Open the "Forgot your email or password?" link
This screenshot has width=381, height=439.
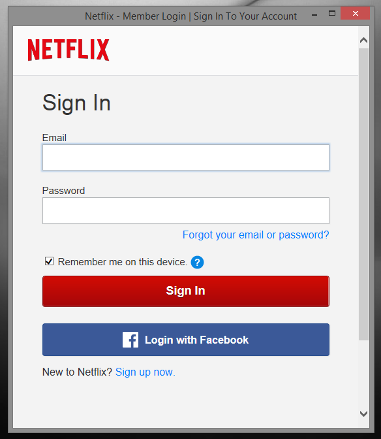click(256, 235)
